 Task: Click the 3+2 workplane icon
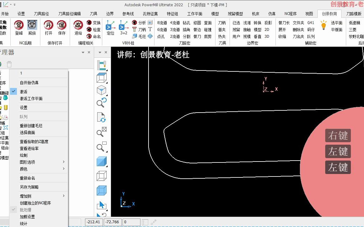(x=124, y=25)
